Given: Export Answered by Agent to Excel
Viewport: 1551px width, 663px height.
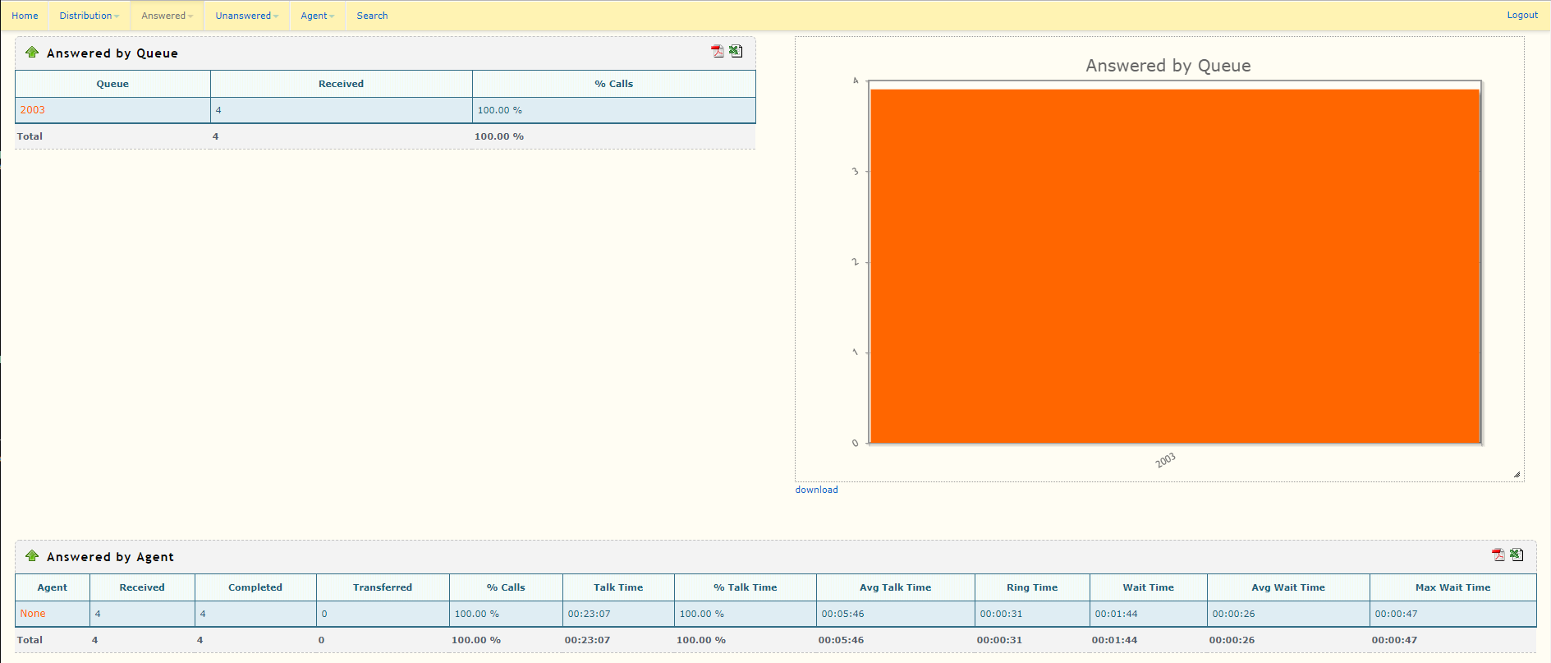Looking at the screenshot, I should 1517,555.
